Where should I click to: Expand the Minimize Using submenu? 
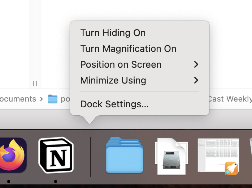tap(113, 80)
